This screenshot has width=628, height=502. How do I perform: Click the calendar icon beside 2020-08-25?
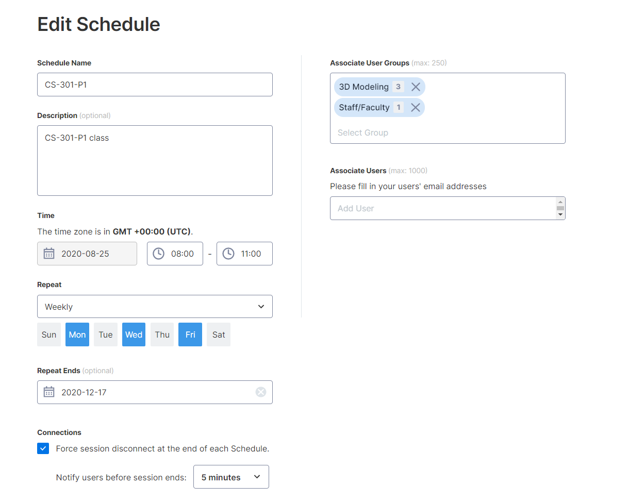point(49,254)
